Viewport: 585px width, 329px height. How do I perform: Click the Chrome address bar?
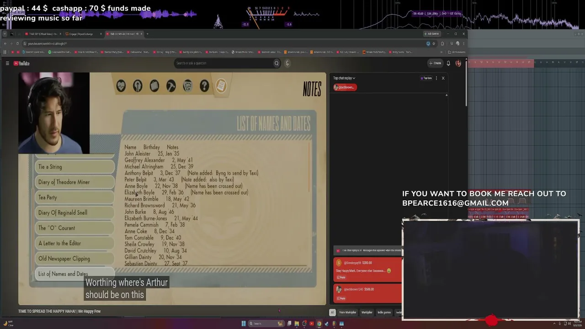pyautogui.click(x=224, y=43)
